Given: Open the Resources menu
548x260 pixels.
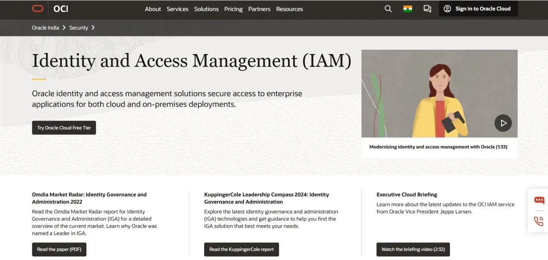Looking at the screenshot, I should (290, 9).
